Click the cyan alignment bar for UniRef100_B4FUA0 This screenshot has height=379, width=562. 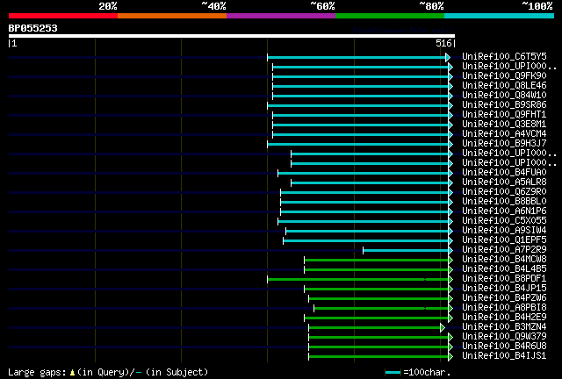pyautogui.click(x=363, y=173)
